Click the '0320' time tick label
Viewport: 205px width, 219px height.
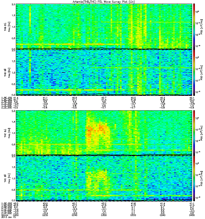click(x=133, y=215)
